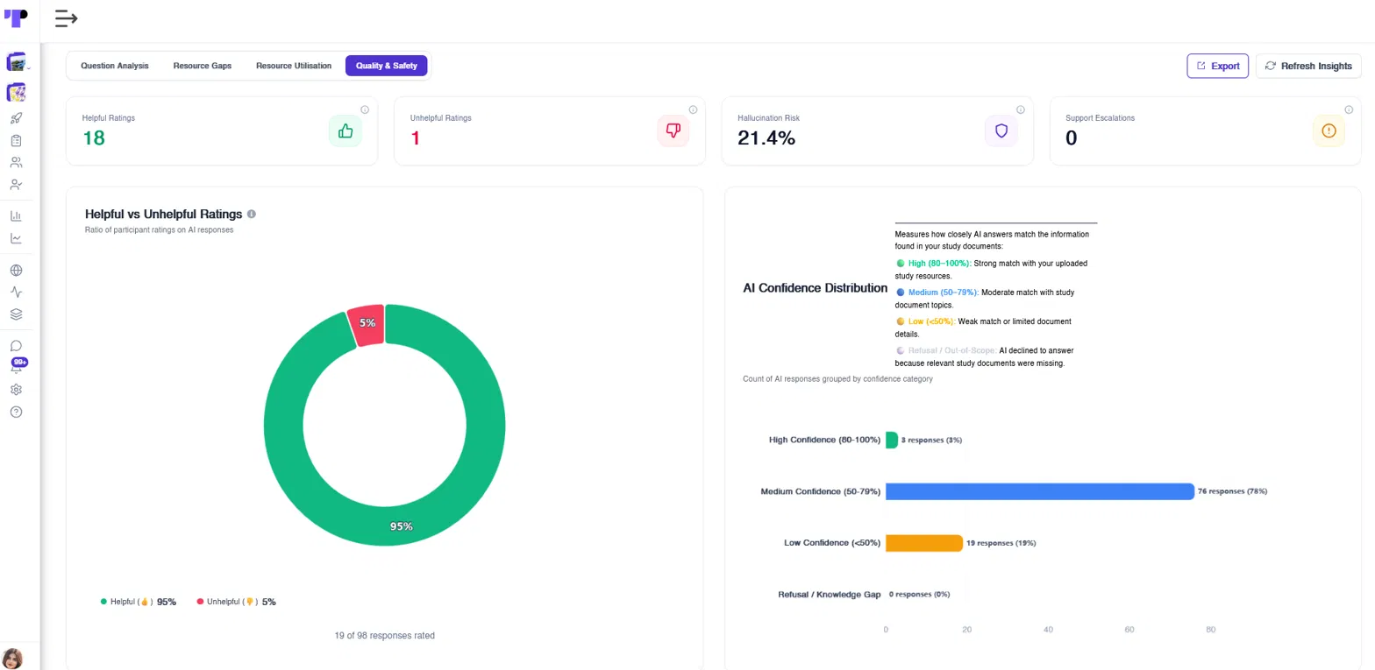Viewport: 1375px width, 670px height.
Task: Open the line chart icon in sidebar
Action: pos(16,238)
